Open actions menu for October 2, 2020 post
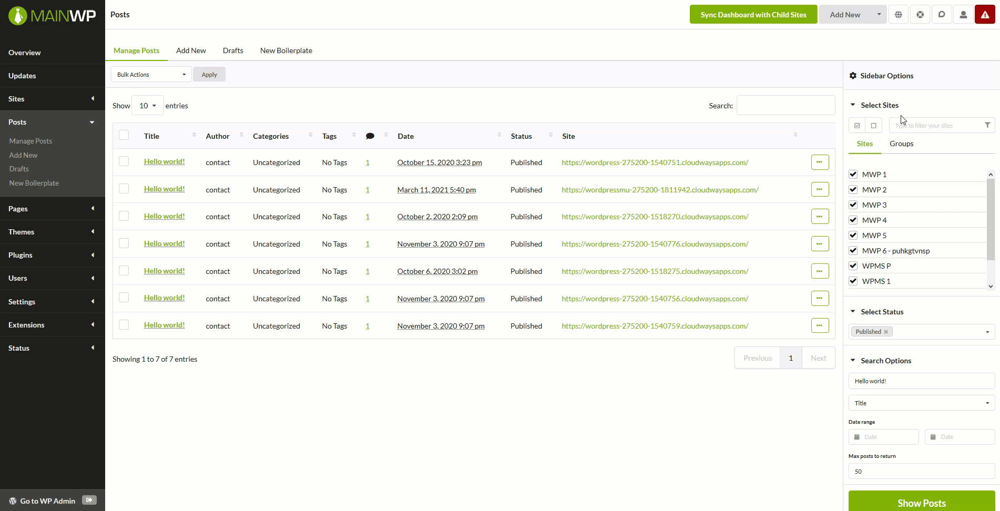The image size is (1000, 511). click(820, 216)
